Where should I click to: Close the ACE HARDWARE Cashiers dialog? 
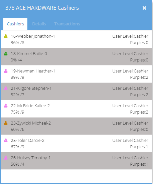(x=144, y=8)
